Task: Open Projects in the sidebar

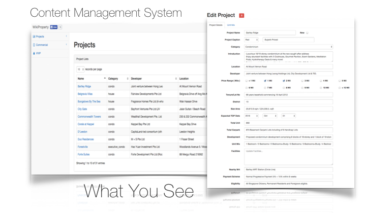Action: (40, 37)
